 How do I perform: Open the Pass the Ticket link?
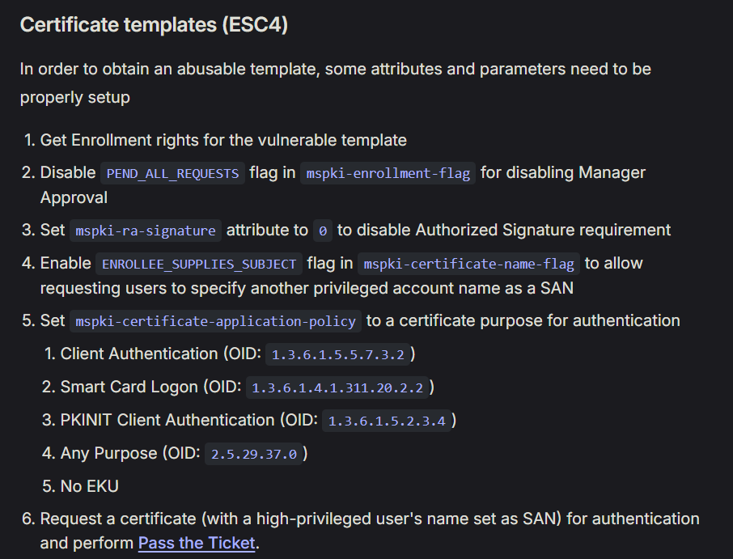(x=197, y=543)
